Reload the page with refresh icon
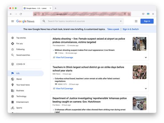Screen dimensions: 164x123 click(x=21, y=14)
